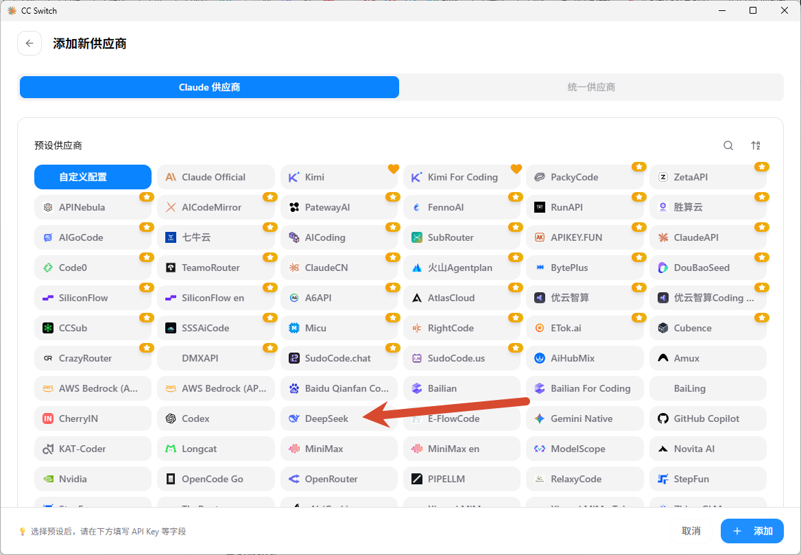Viewport: 801px width, 555px height.
Task: Choose the SubRouter preset
Action: pos(462,237)
